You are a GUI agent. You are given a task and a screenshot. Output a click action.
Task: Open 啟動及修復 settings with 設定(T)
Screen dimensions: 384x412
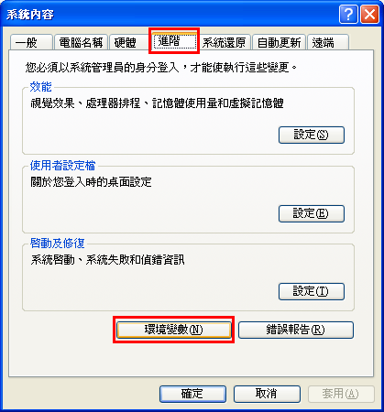312,291
